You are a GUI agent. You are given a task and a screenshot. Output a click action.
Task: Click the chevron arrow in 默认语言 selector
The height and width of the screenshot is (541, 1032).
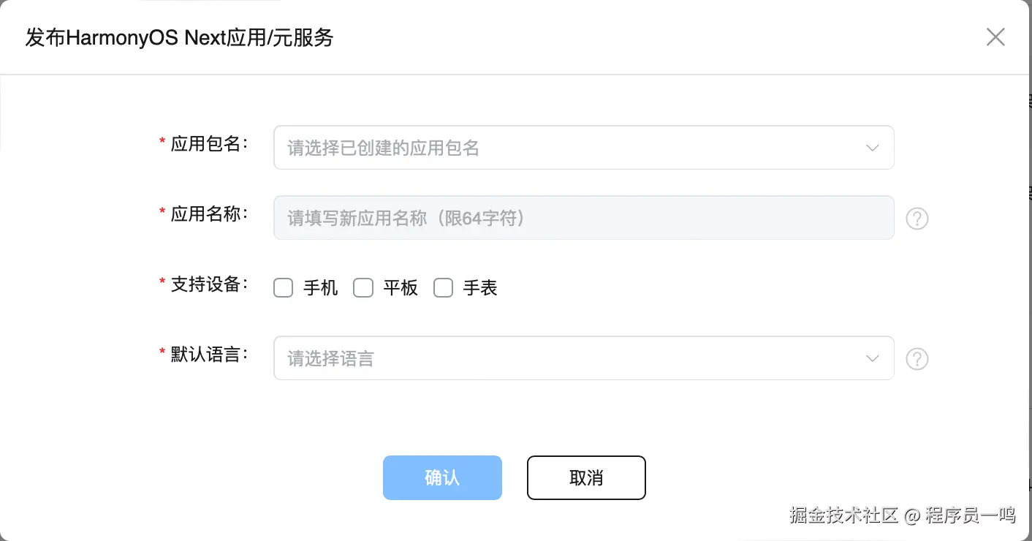[x=872, y=358]
